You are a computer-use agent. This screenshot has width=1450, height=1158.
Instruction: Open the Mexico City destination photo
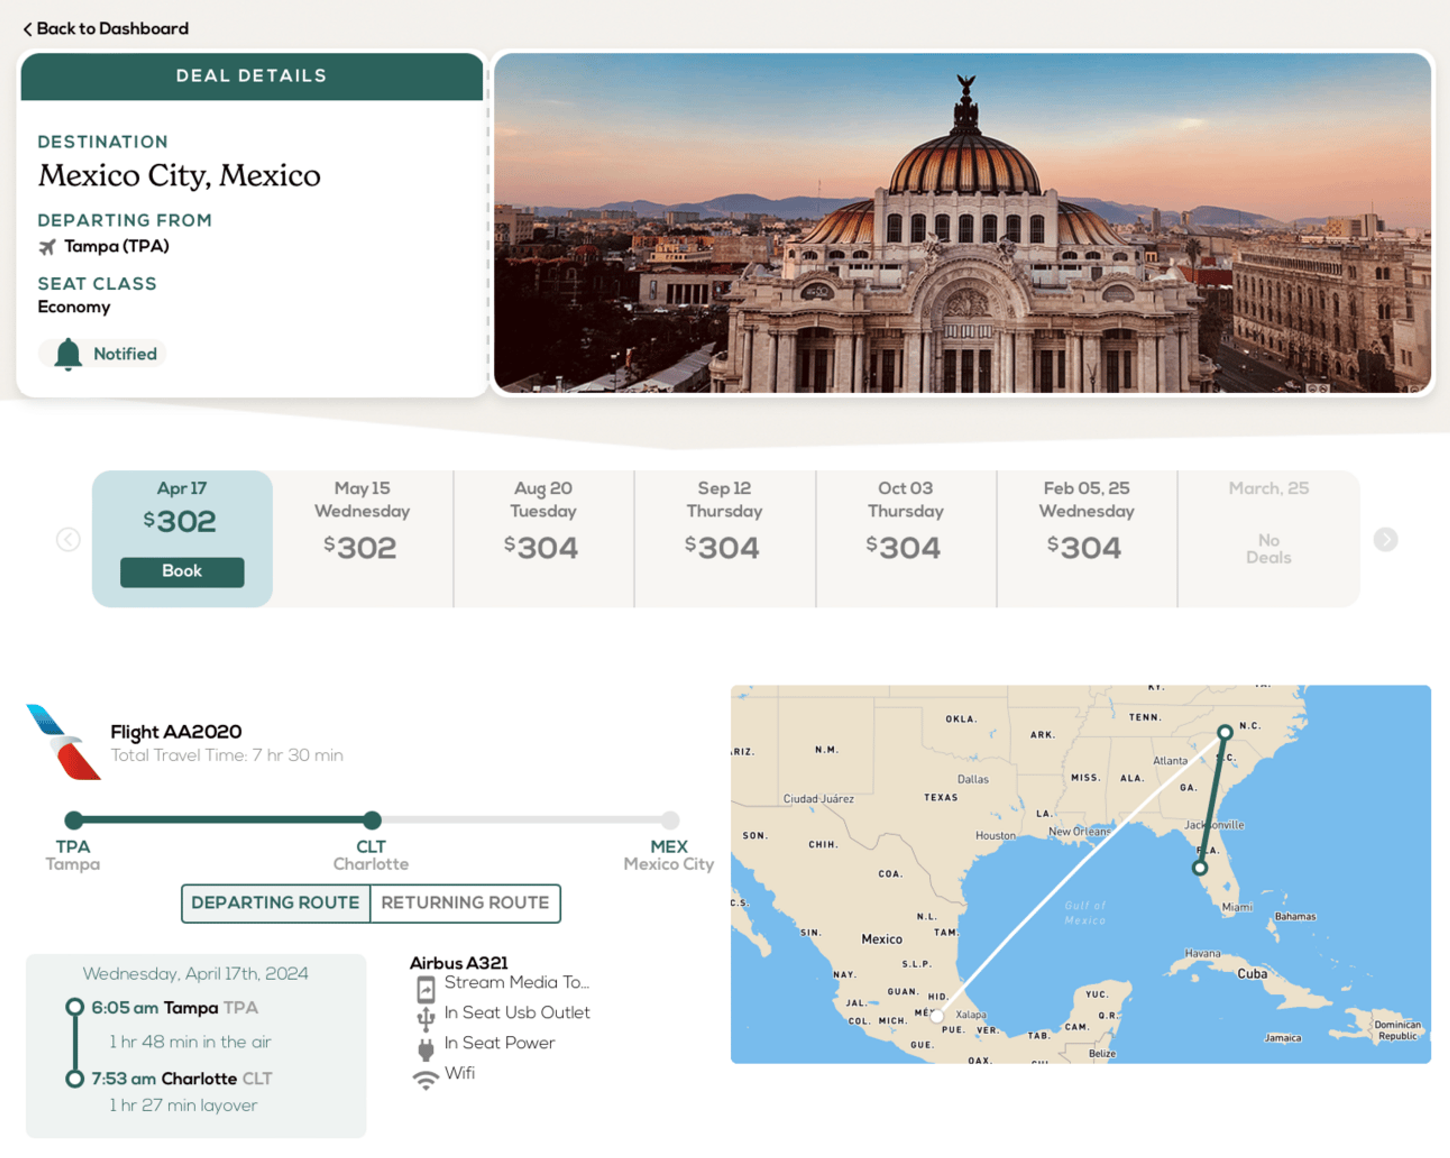coord(963,223)
